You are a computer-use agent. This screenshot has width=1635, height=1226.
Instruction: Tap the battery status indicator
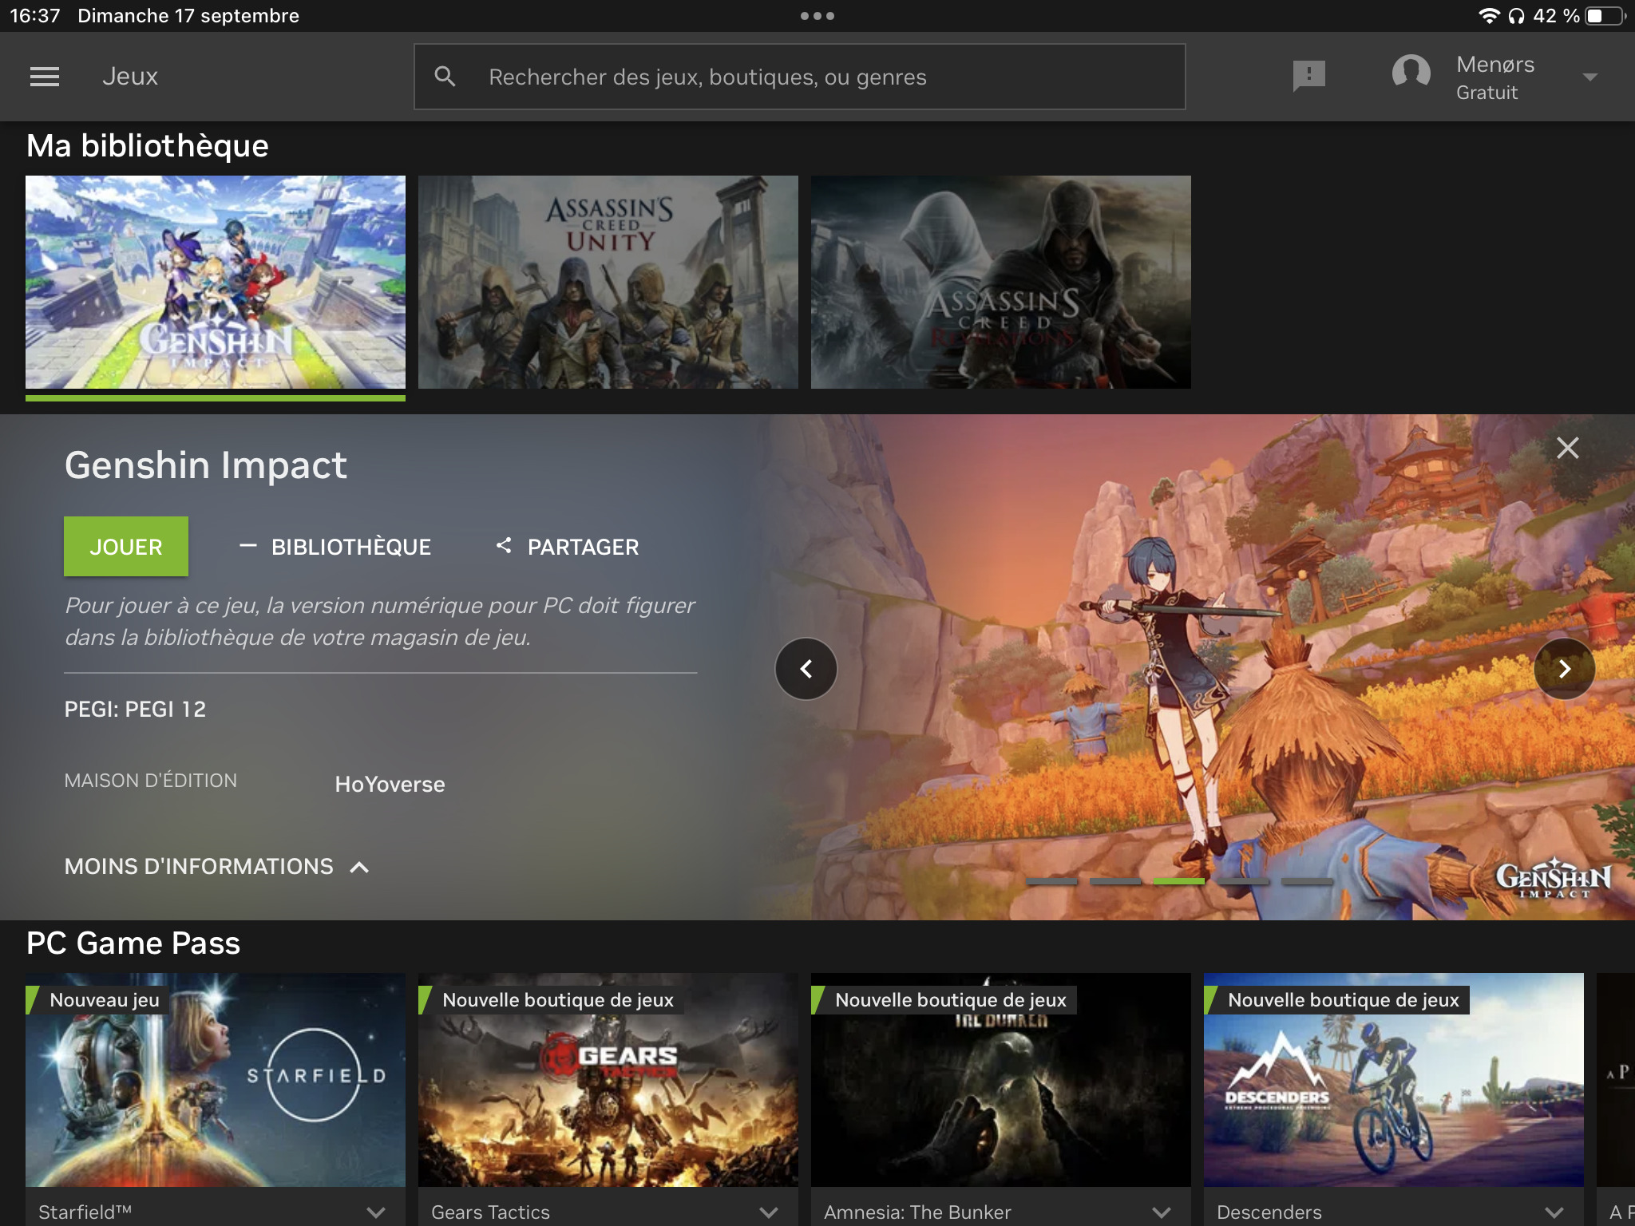[1605, 16]
